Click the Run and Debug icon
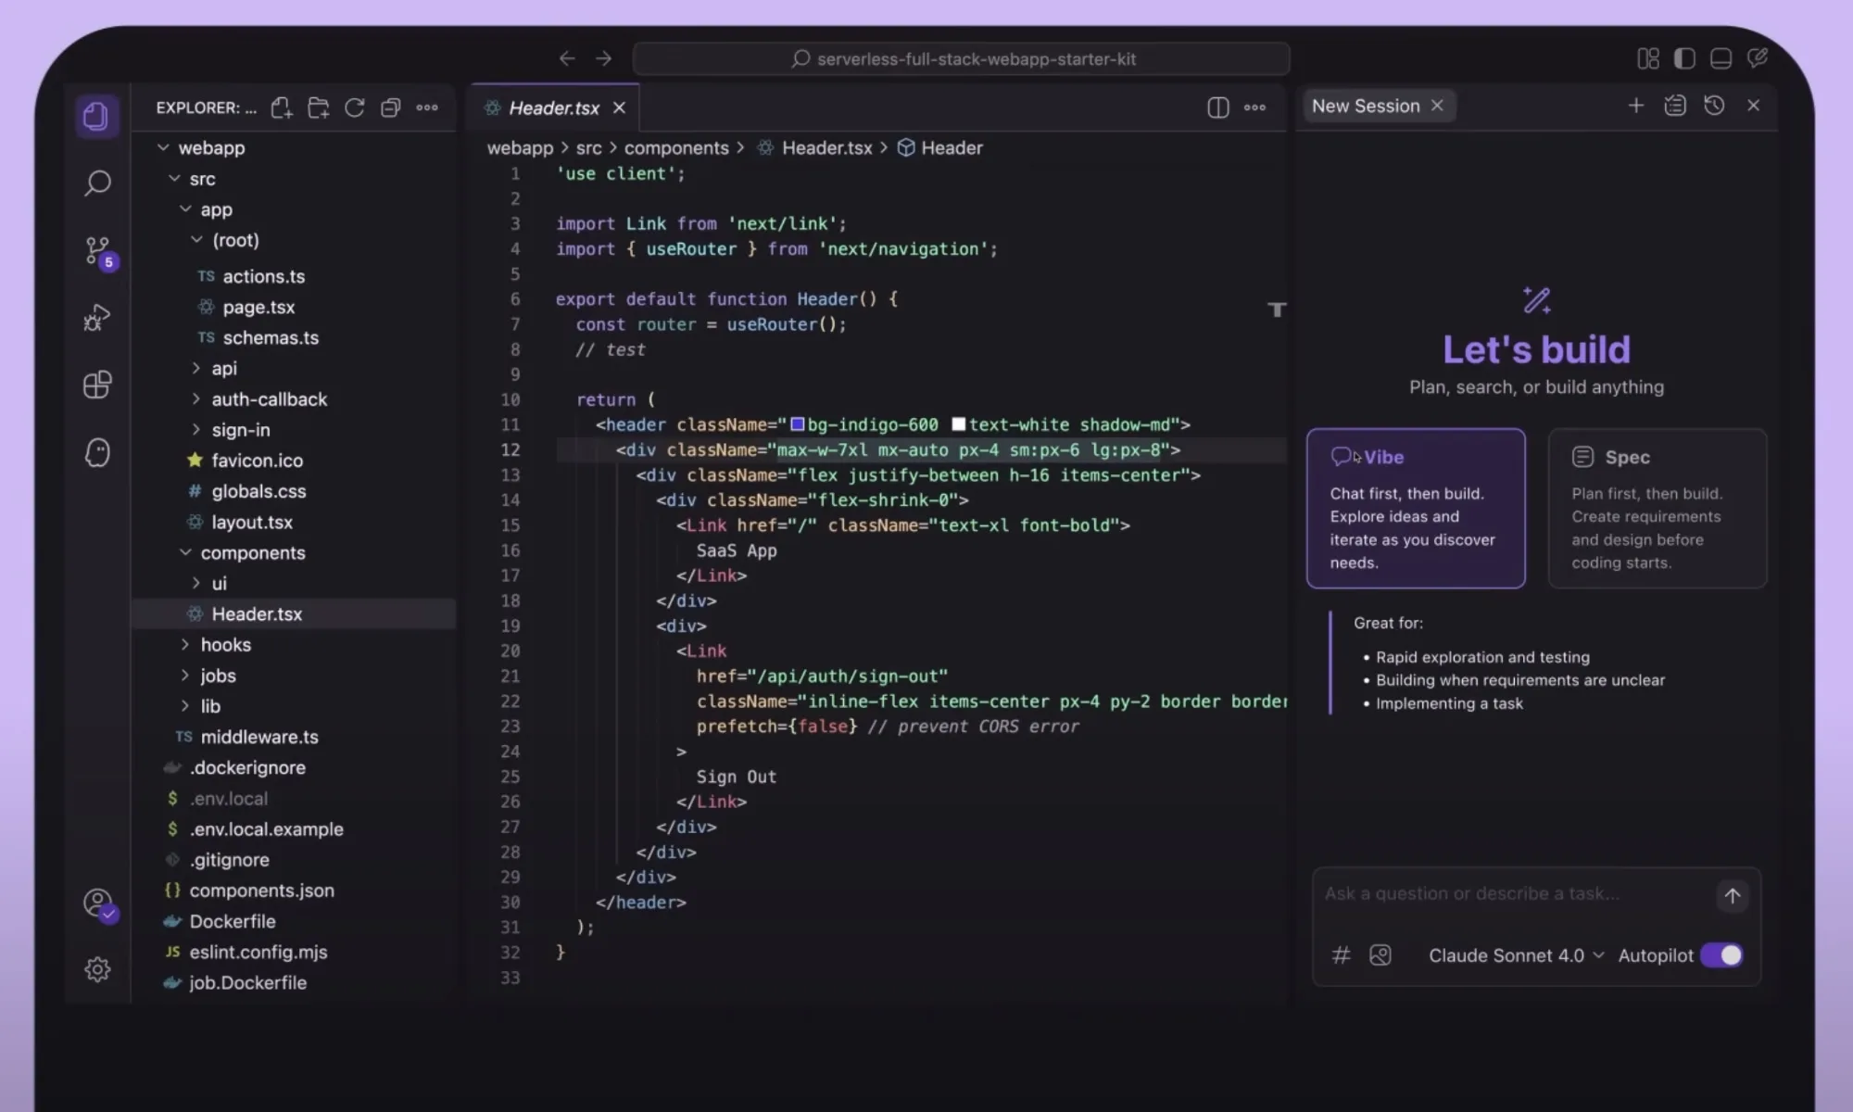 (97, 318)
